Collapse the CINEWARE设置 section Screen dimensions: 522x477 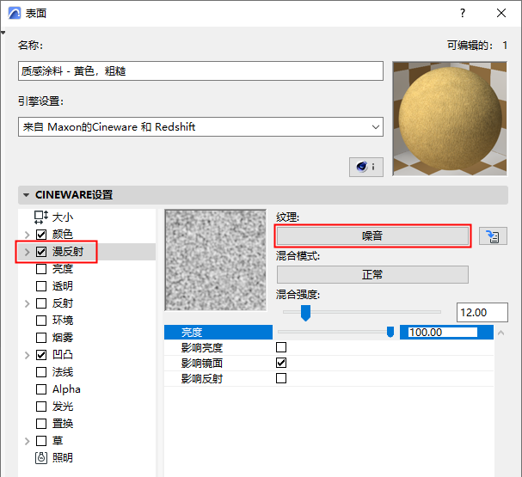pos(27,195)
